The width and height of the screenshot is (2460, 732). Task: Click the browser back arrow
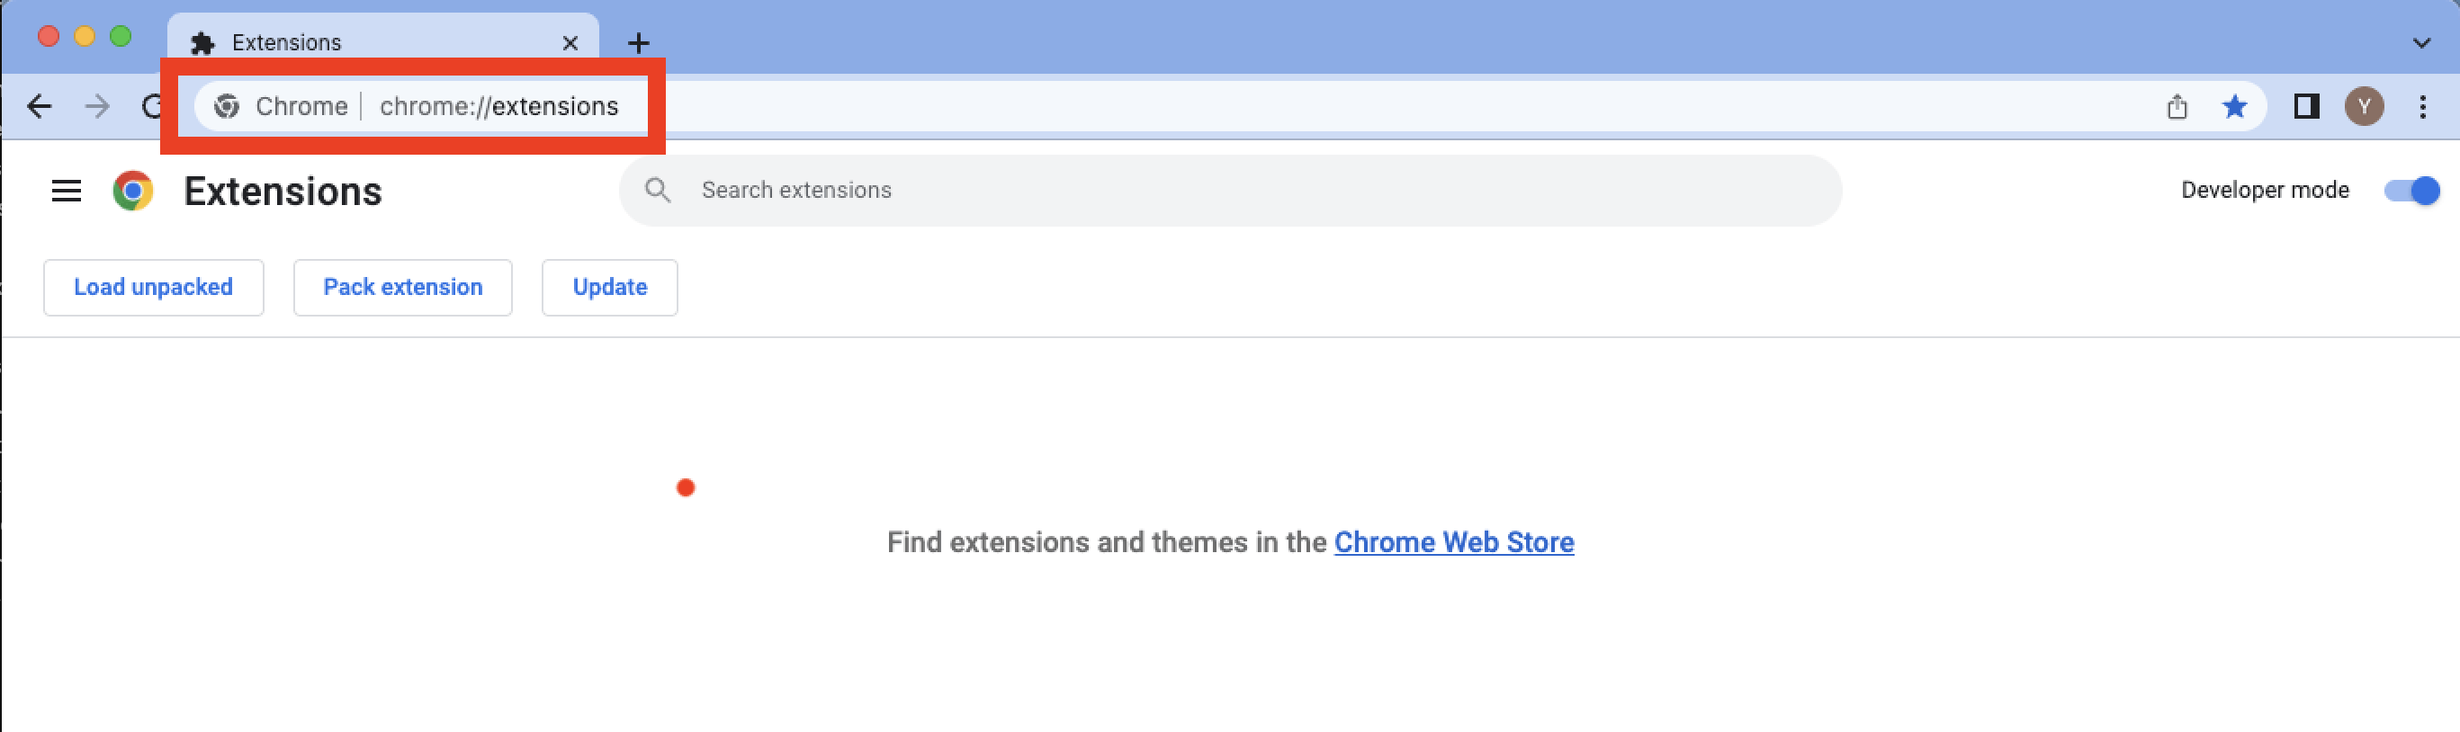40,106
